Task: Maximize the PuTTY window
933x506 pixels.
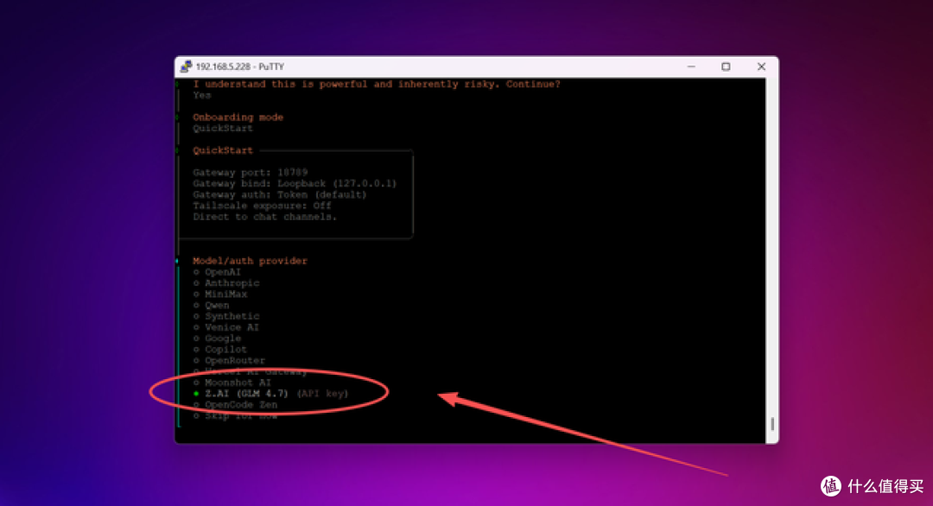Action: pyautogui.click(x=726, y=66)
